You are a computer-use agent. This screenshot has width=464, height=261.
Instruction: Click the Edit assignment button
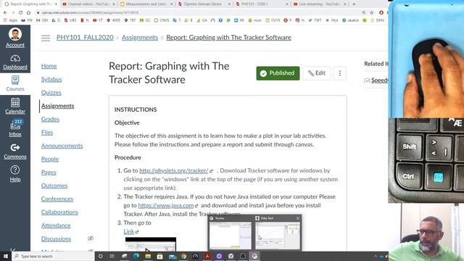click(317, 73)
